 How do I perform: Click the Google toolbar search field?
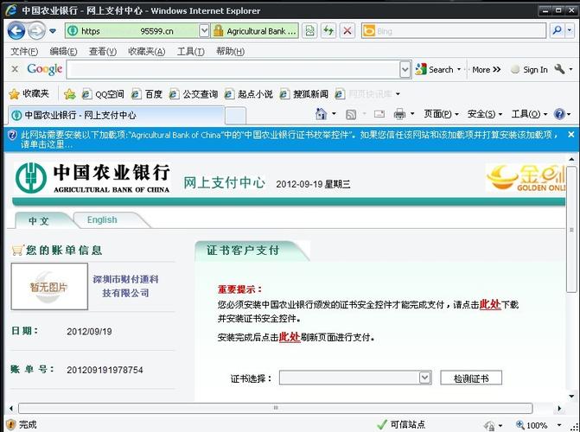tap(233, 69)
